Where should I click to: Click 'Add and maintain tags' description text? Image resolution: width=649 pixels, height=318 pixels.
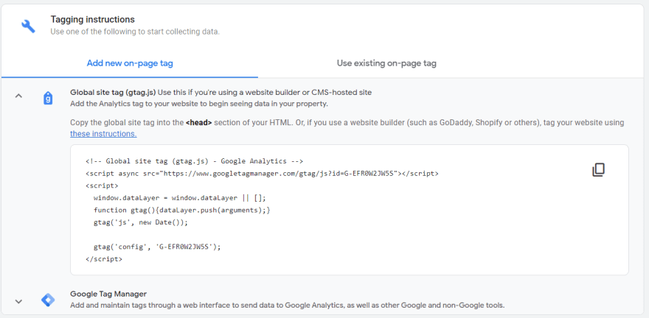[287, 305]
